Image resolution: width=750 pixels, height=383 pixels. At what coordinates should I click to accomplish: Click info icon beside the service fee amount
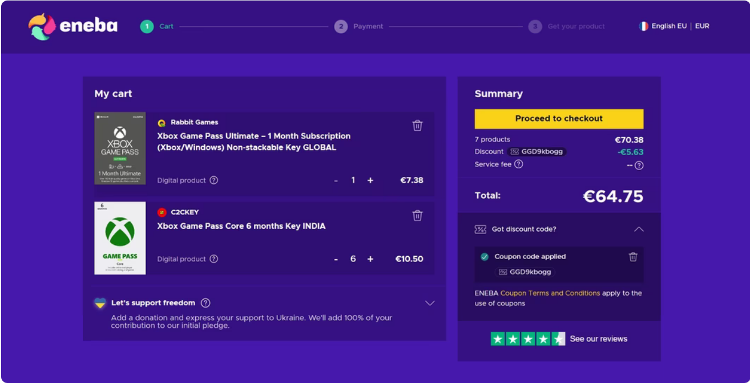[639, 166]
